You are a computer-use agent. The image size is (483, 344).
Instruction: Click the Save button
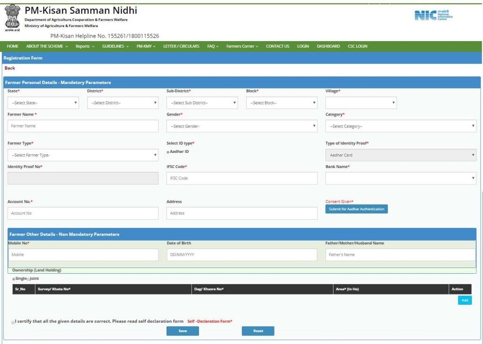pos(183,331)
